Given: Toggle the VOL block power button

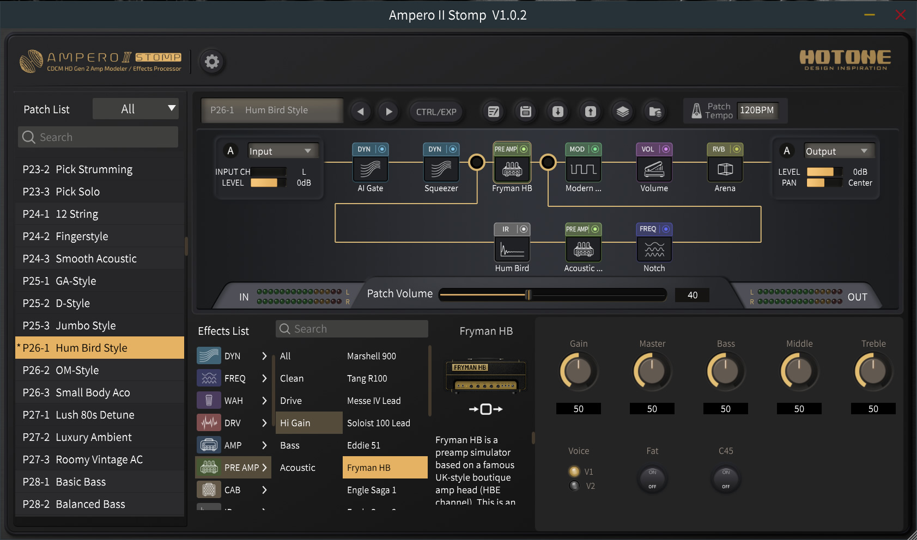Looking at the screenshot, I should tap(666, 149).
